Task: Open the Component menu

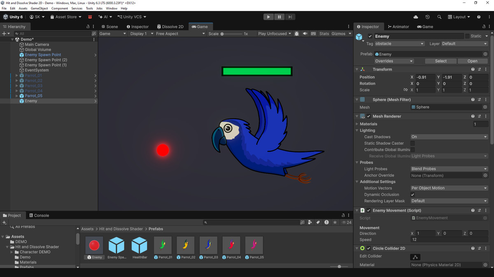Action: click(x=60, y=8)
